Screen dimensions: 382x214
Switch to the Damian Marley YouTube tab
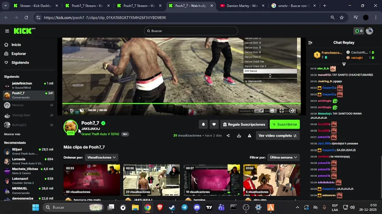click(x=242, y=6)
